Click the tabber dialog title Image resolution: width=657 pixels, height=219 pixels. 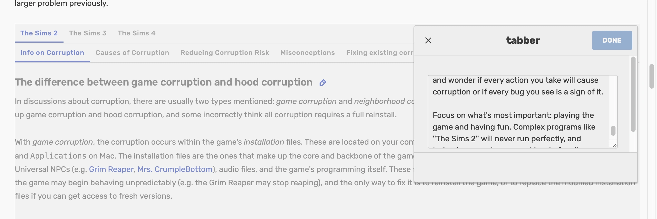click(x=523, y=40)
